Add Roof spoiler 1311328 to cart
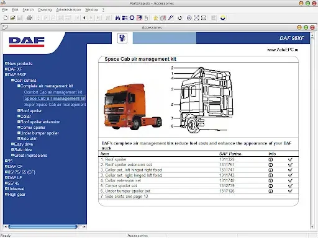 (x=290, y=159)
